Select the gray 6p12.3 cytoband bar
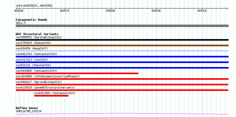The height and width of the screenshot is (117, 236). click(122, 26)
